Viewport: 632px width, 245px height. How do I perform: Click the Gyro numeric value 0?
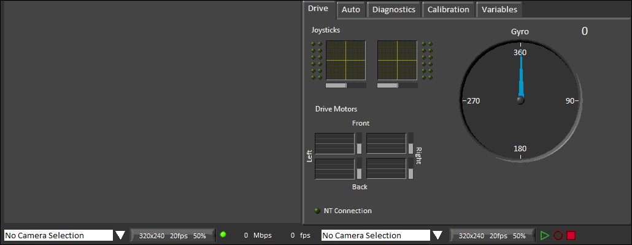click(x=584, y=31)
